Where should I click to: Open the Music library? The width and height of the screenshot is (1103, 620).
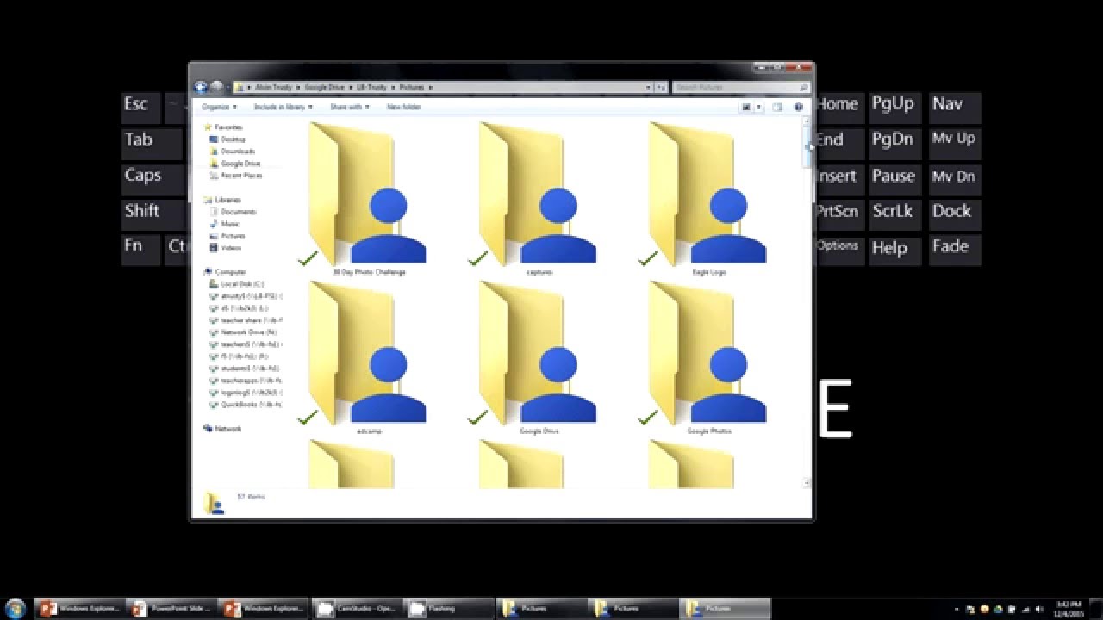[225, 223]
